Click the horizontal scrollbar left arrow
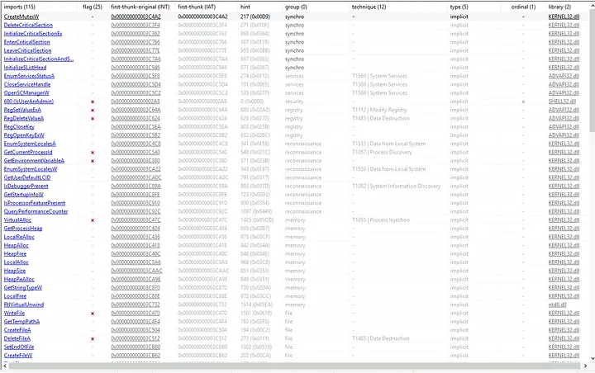The width and height of the screenshot is (595, 373). (x=5, y=366)
